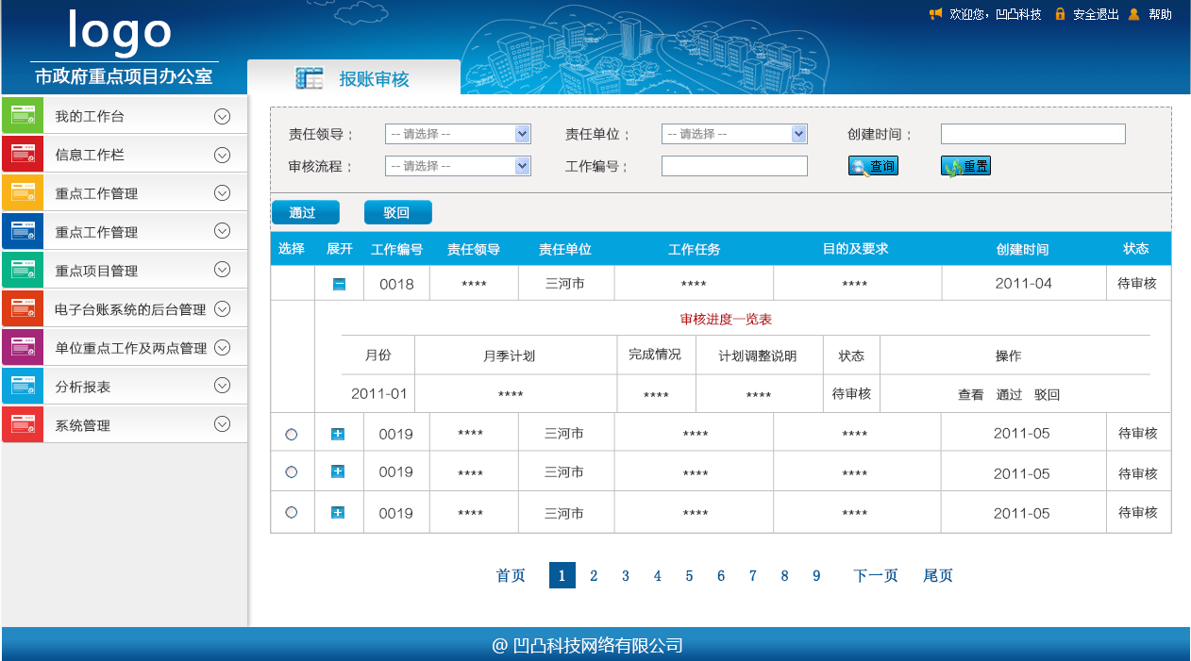Open the 责任领导 dropdown
Image resolution: width=1191 pixels, height=661 pixels.
(458, 134)
